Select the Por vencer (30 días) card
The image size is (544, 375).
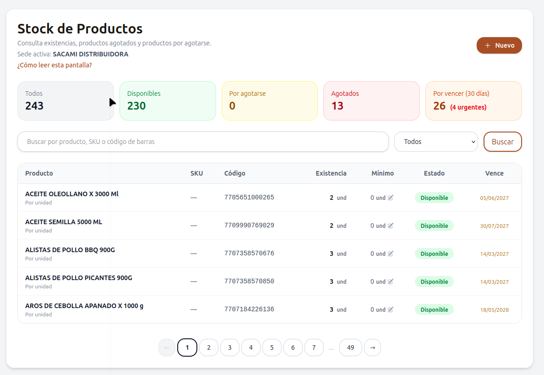(x=473, y=101)
